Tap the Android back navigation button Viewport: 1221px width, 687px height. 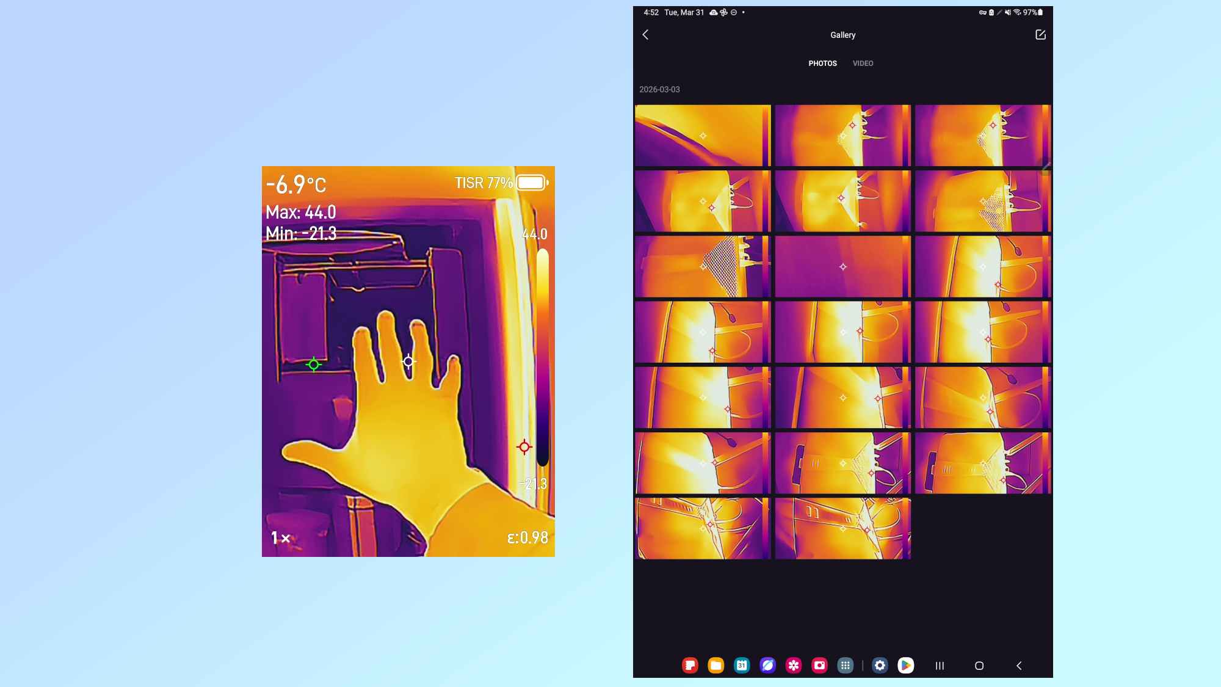pos(1021,665)
